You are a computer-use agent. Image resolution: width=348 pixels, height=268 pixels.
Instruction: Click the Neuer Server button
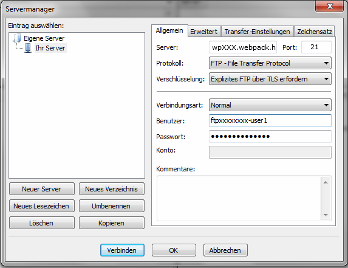point(42,189)
